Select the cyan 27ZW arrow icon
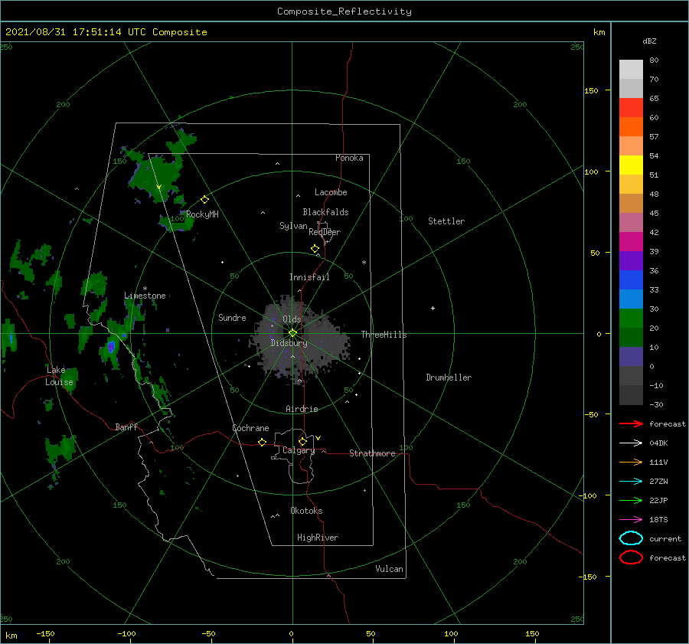The height and width of the screenshot is (644, 689). (x=631, y=482)
